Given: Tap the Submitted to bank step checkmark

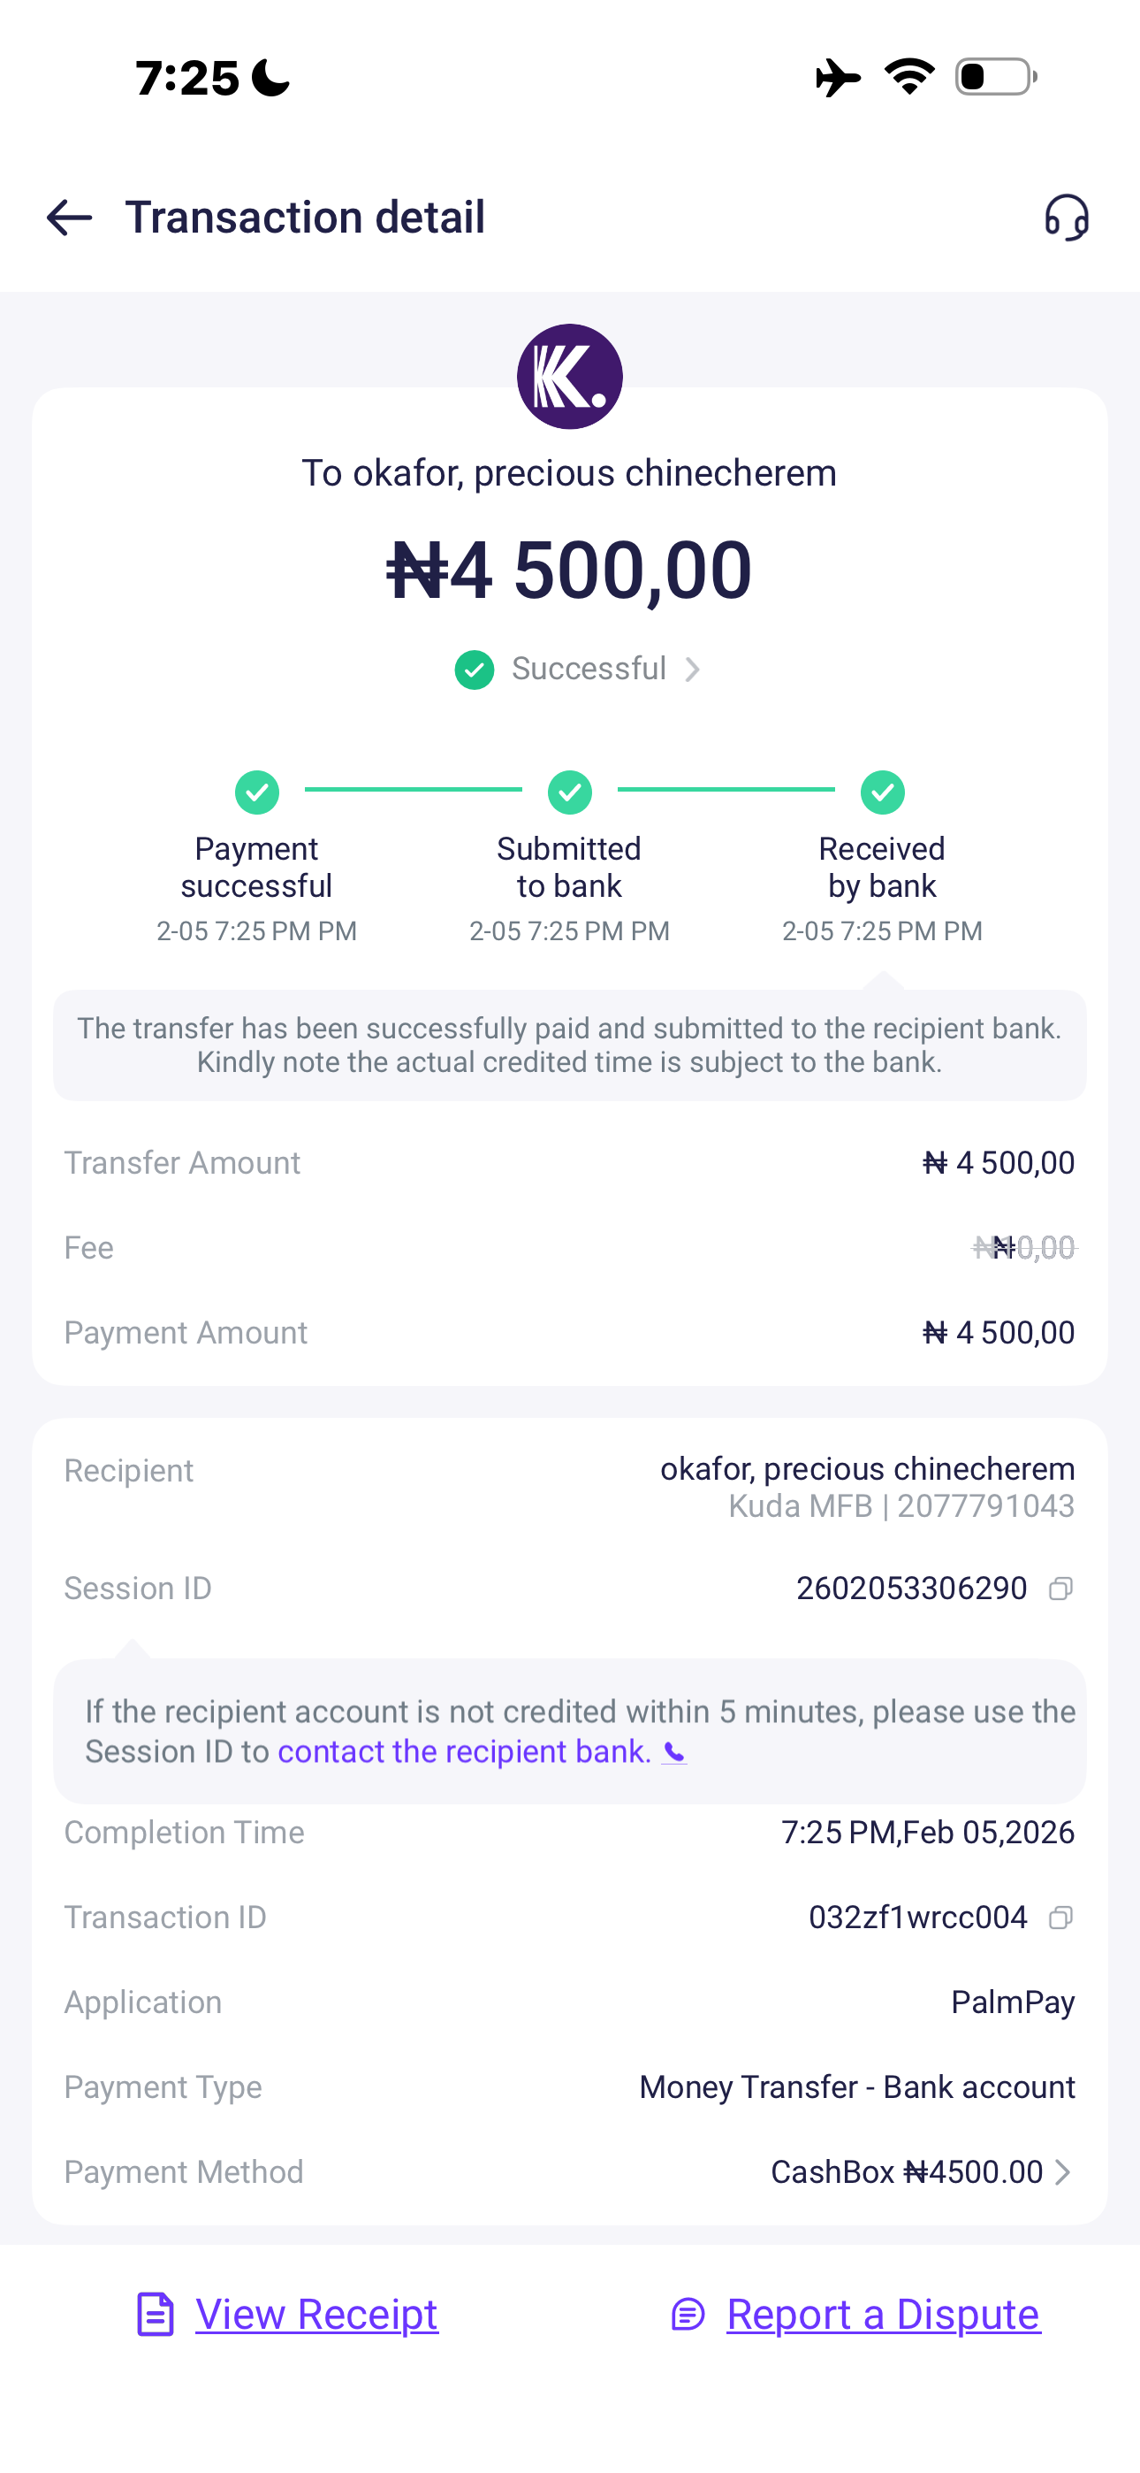Looking at the screenshot, I should pyautogui.click(x=569, y=792).
